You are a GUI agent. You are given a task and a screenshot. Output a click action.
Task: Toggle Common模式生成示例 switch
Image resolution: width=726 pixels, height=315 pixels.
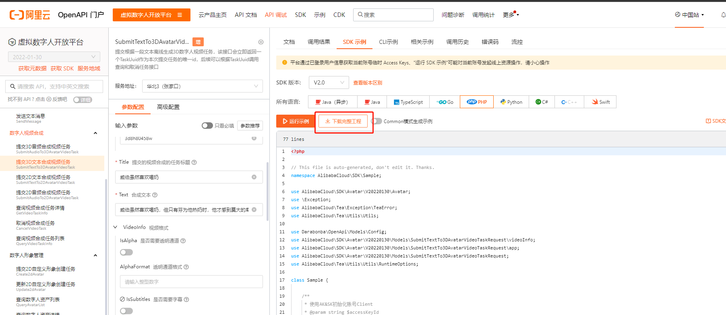tap(376, 121)
